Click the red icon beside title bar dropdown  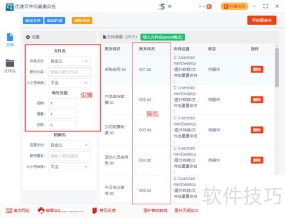point(209,6)
